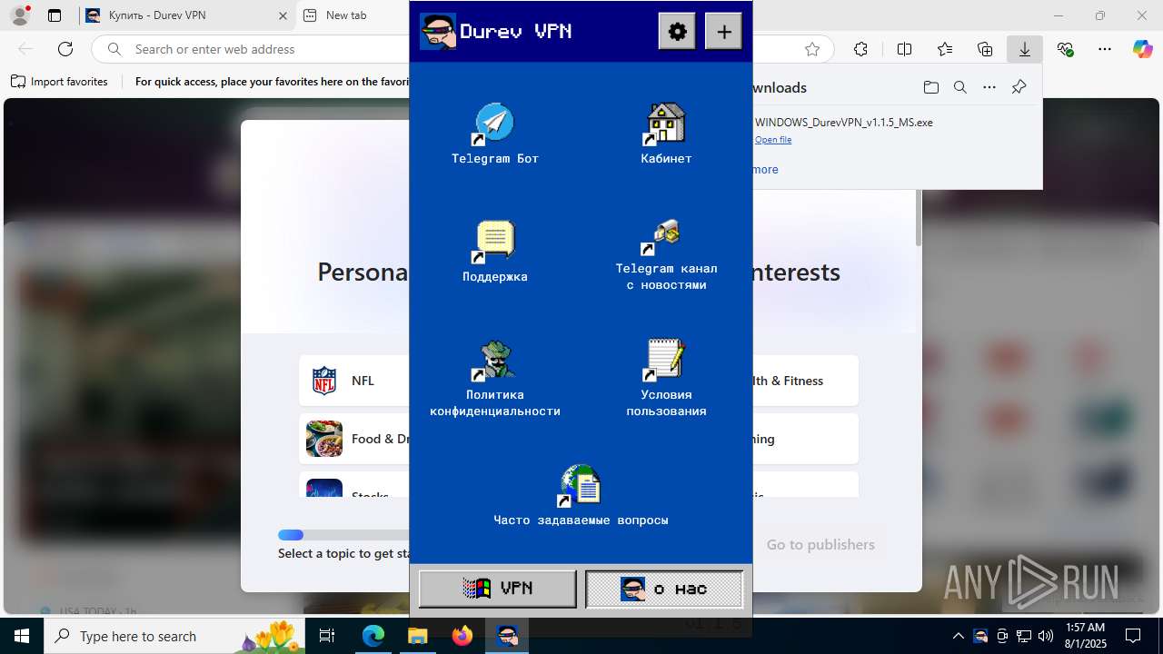Open the volume control in tray
Image resolution: width=1163 pixels, height=654 pixels.
(1046, 636)
